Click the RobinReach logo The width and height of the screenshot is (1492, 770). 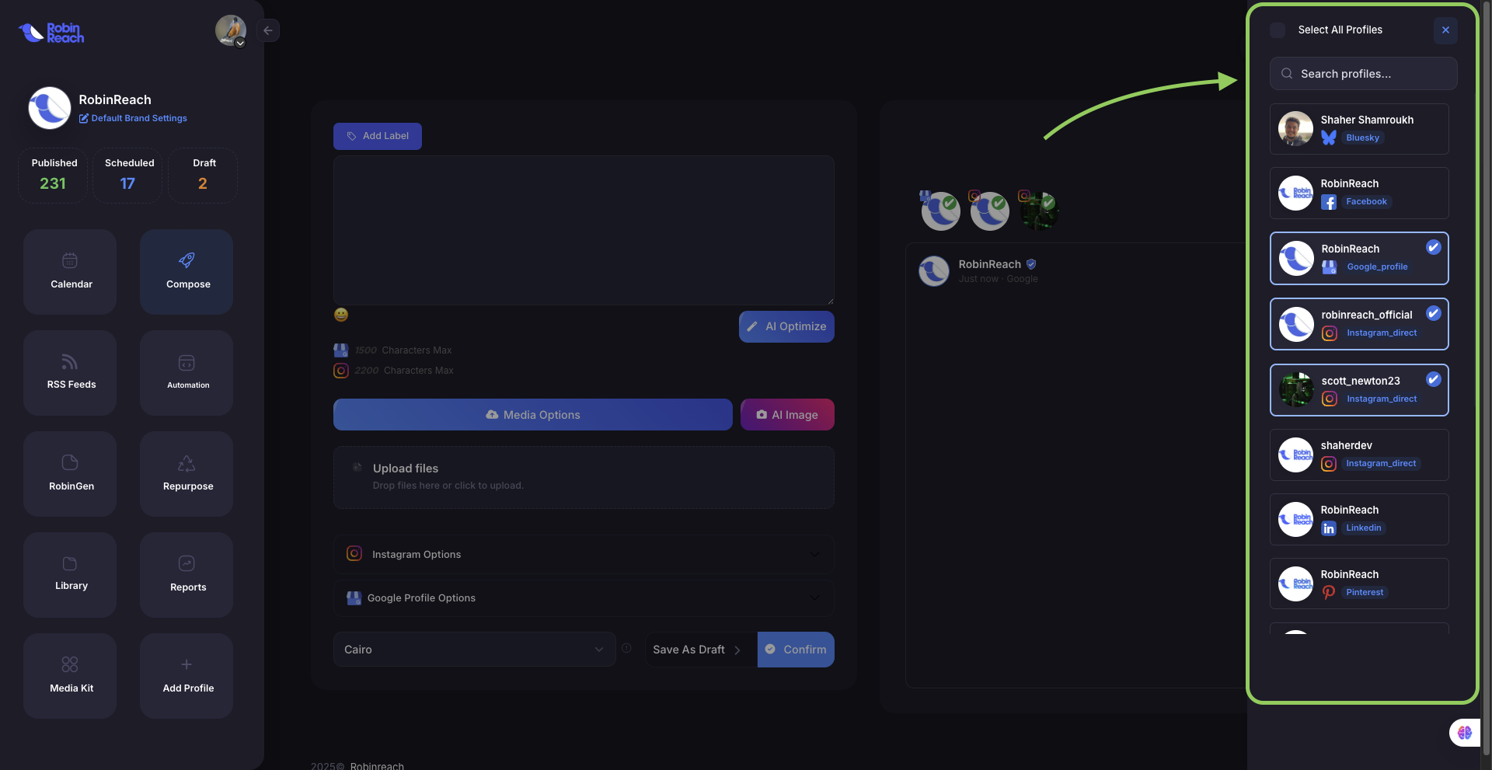tap(51, 32)
